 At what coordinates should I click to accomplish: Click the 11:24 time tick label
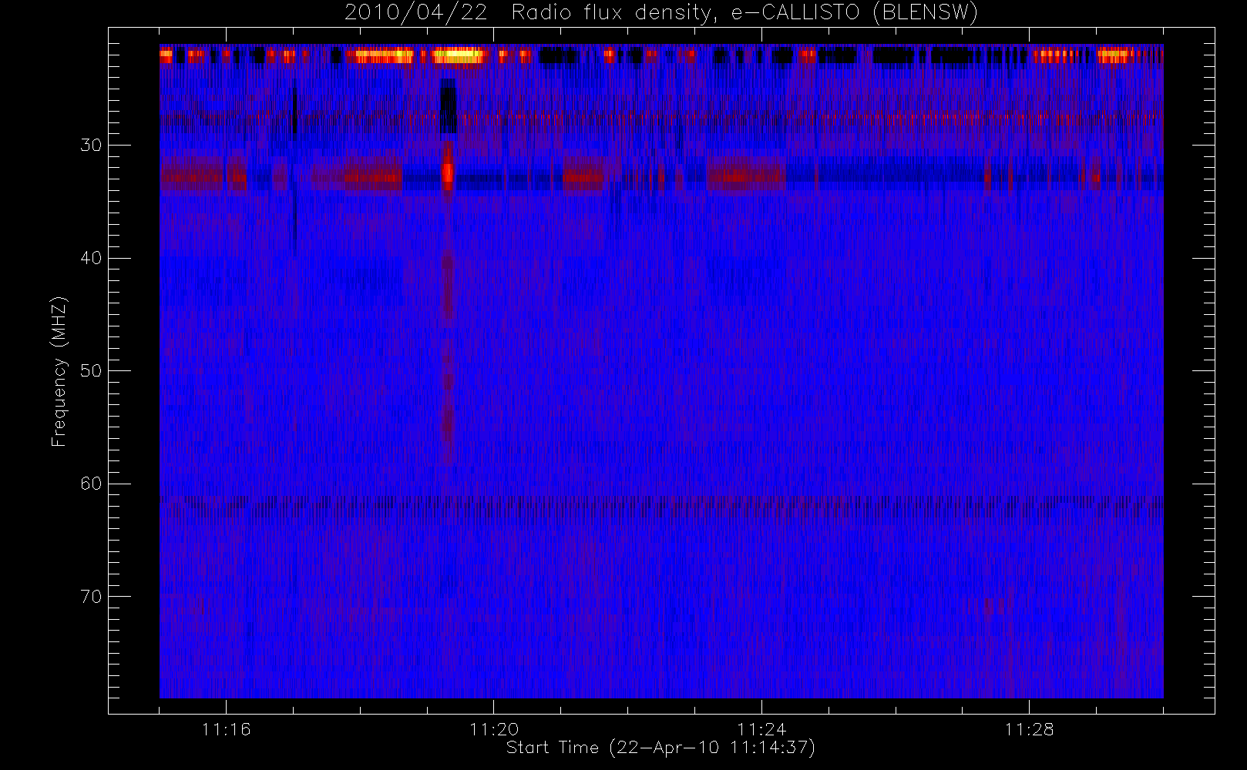(761, 729)
